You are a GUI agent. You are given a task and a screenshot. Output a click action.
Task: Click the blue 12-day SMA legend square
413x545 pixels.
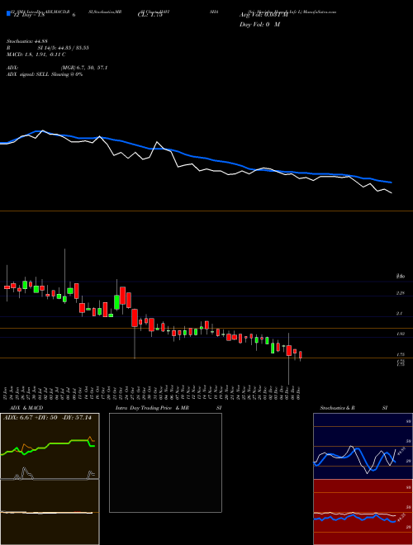tap(8, 14)
